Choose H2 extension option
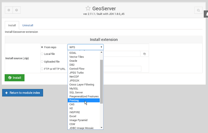The width and height of the screenshot is (208, 133). click(84, 108)
